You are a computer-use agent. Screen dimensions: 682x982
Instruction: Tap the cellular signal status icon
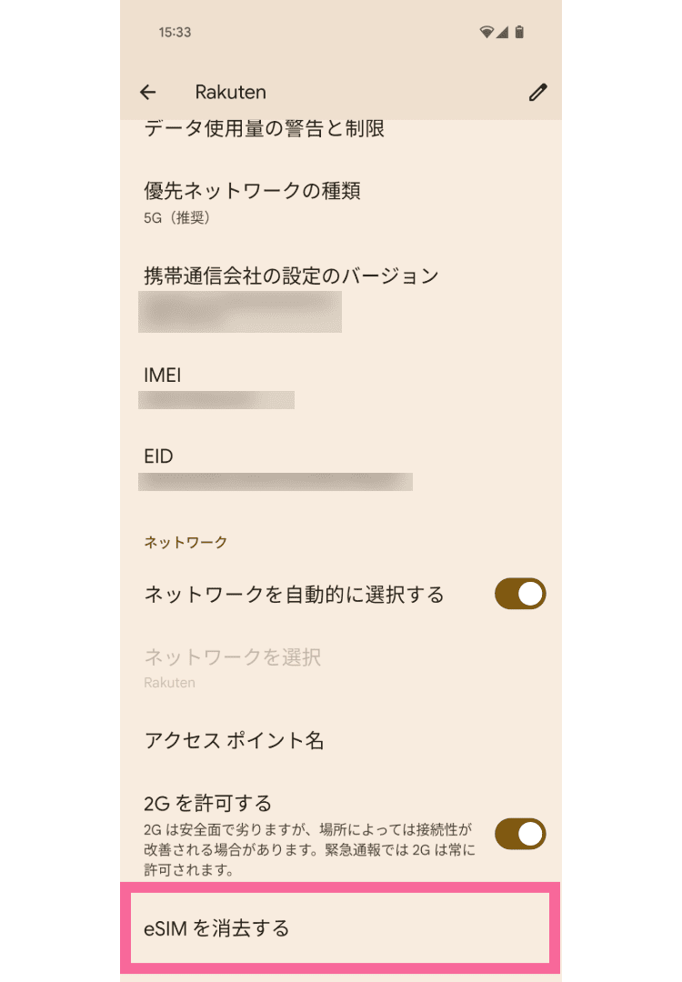pyautogui.click(x=503, y=32)
